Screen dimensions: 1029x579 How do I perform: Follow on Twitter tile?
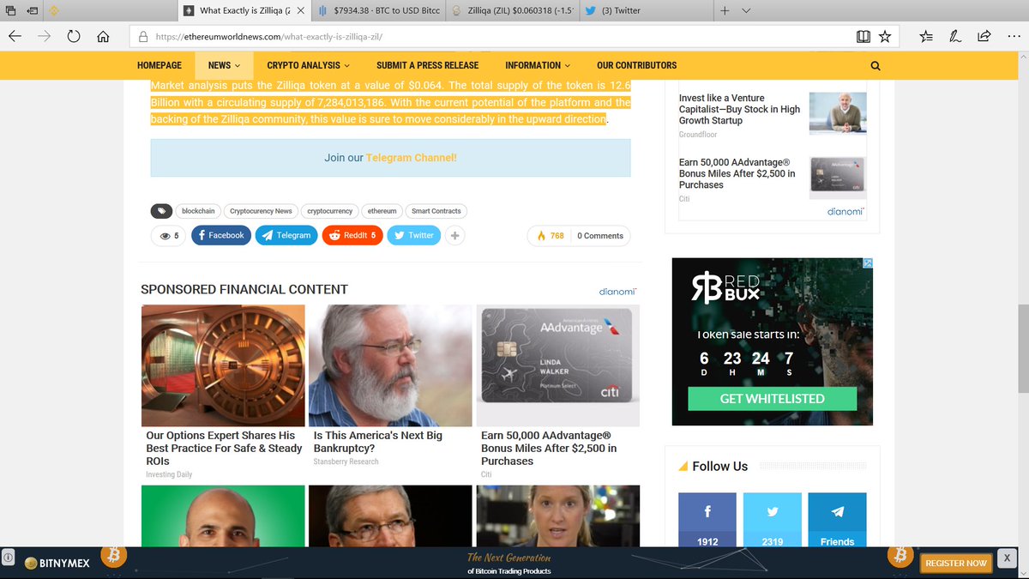773,520
